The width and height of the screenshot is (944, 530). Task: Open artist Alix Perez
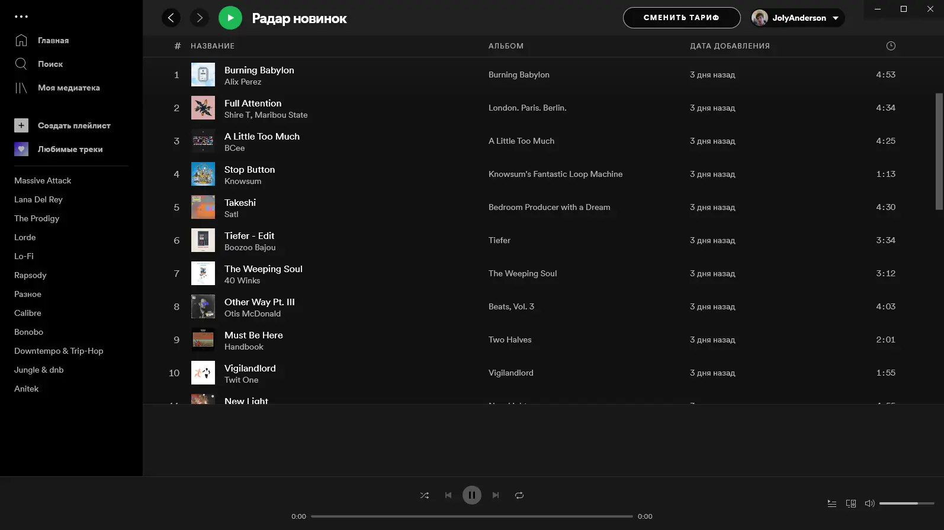point(243,82)
